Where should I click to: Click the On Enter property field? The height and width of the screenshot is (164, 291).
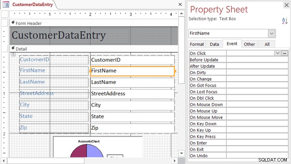tap(257, 143)
